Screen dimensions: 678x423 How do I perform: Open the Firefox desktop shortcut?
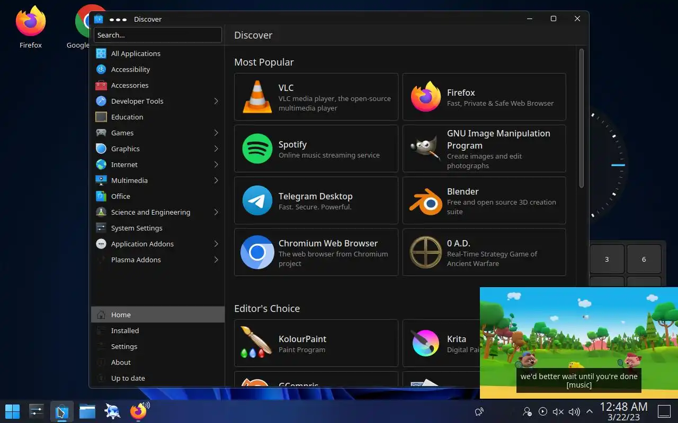(x=30, y=27)
